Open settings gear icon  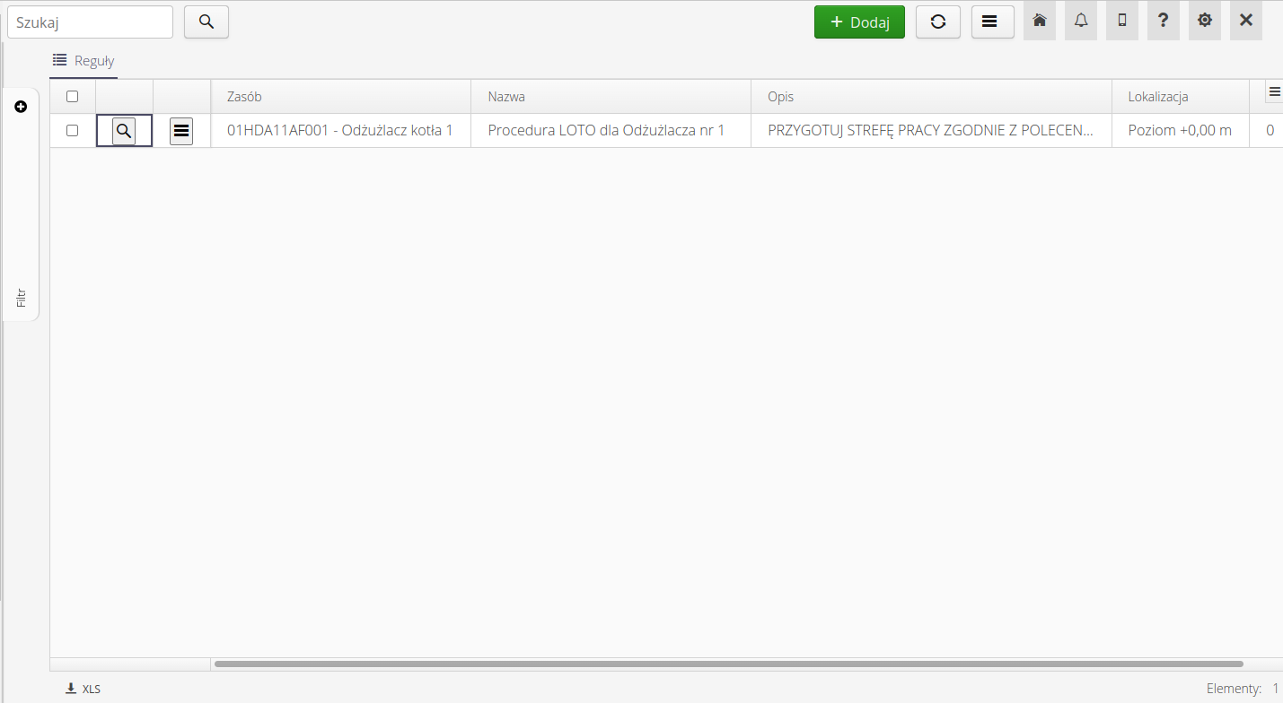tap(1205, 21)
